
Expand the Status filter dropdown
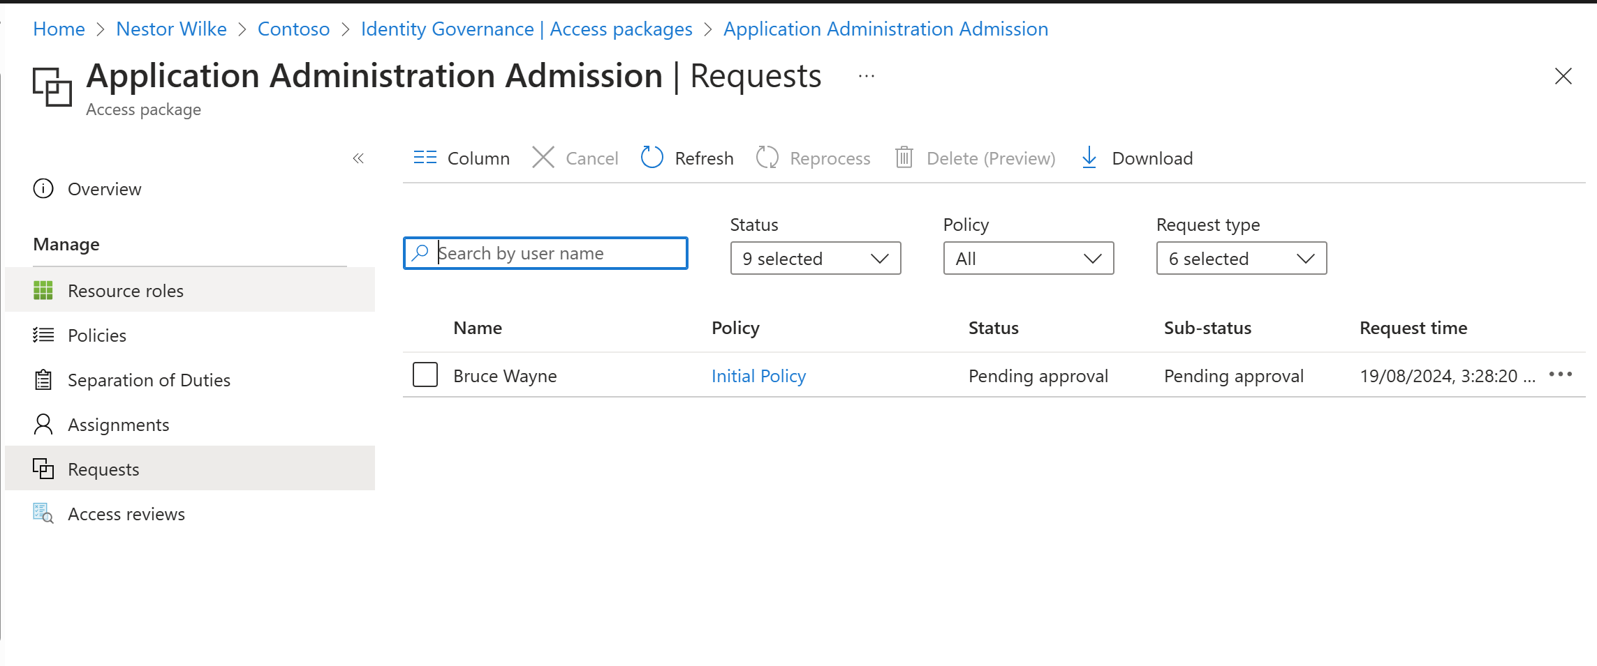point(815,259)
